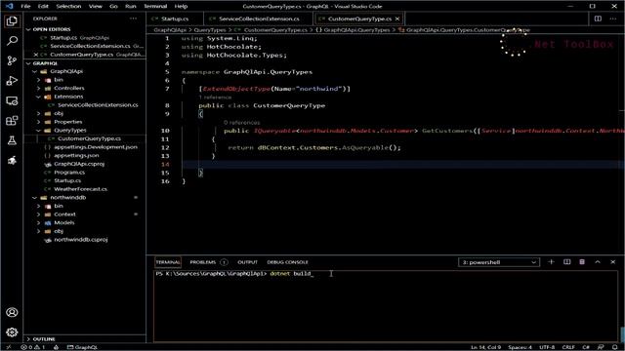The height and width of the screenshot is (351, 625).
Task: Click the Spaces: 4 indentation status
Action: [520, 347]
